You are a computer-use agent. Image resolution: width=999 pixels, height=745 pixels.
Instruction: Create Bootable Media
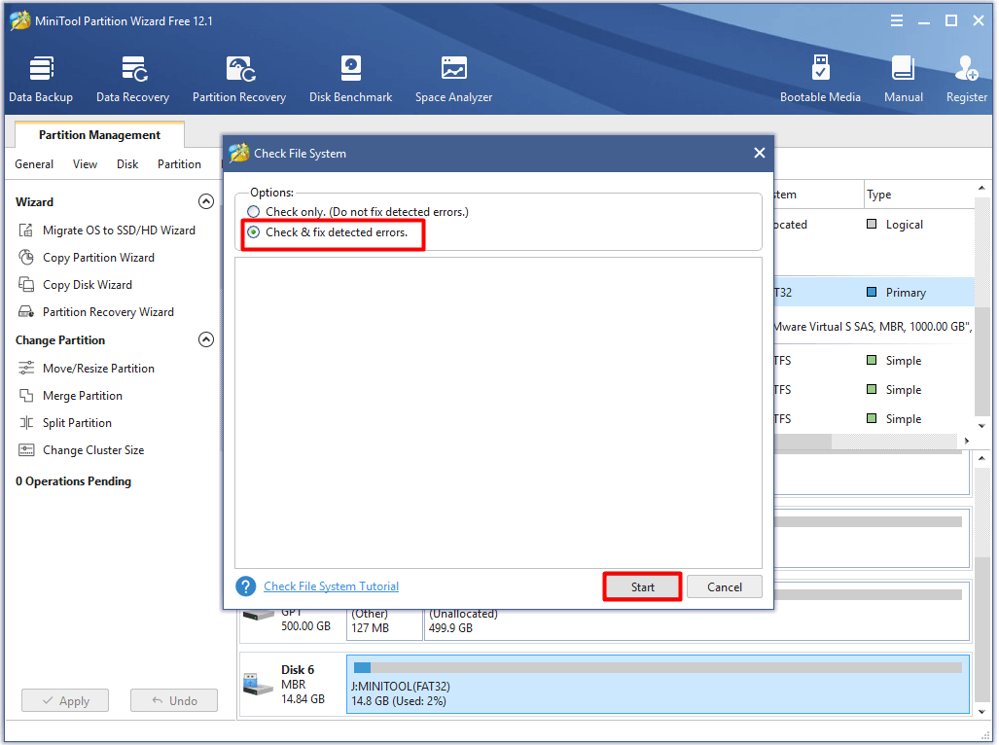[820, 79]
